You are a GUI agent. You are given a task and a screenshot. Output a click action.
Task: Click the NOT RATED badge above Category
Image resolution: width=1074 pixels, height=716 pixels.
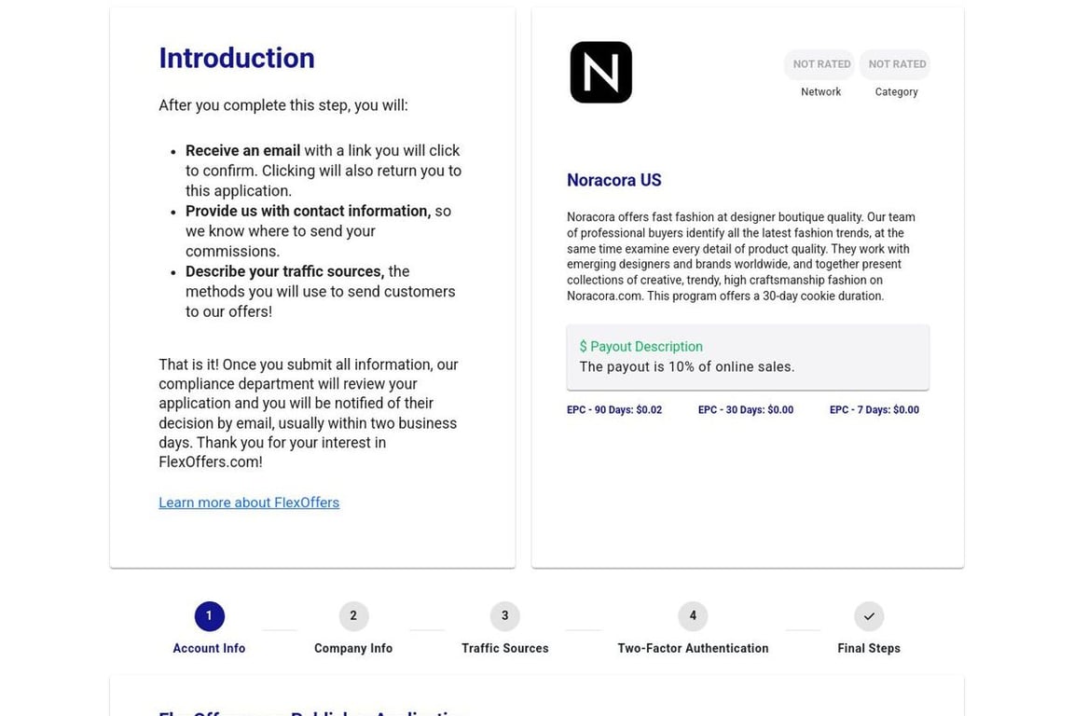click(895, 63)
